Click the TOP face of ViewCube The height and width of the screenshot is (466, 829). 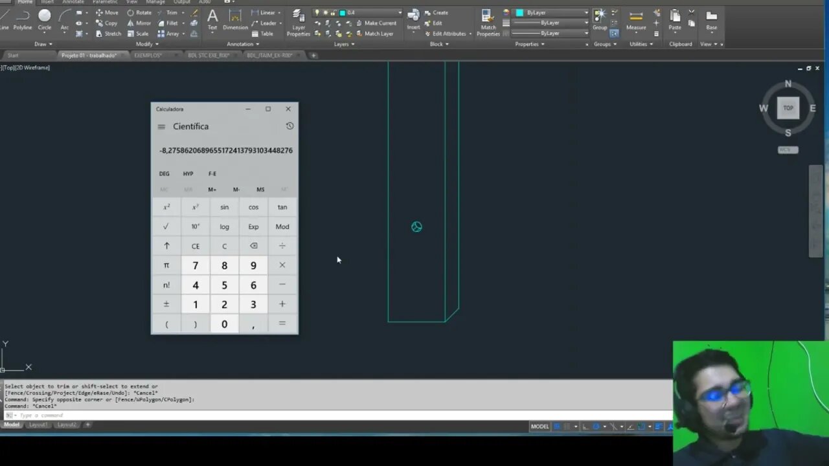(788, 108)
